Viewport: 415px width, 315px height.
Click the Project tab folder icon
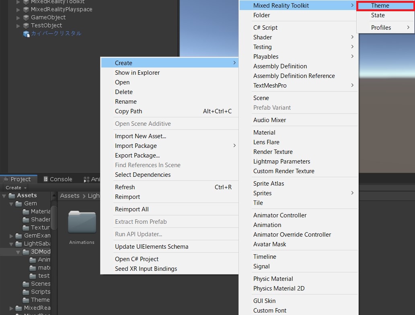(6, 179)
